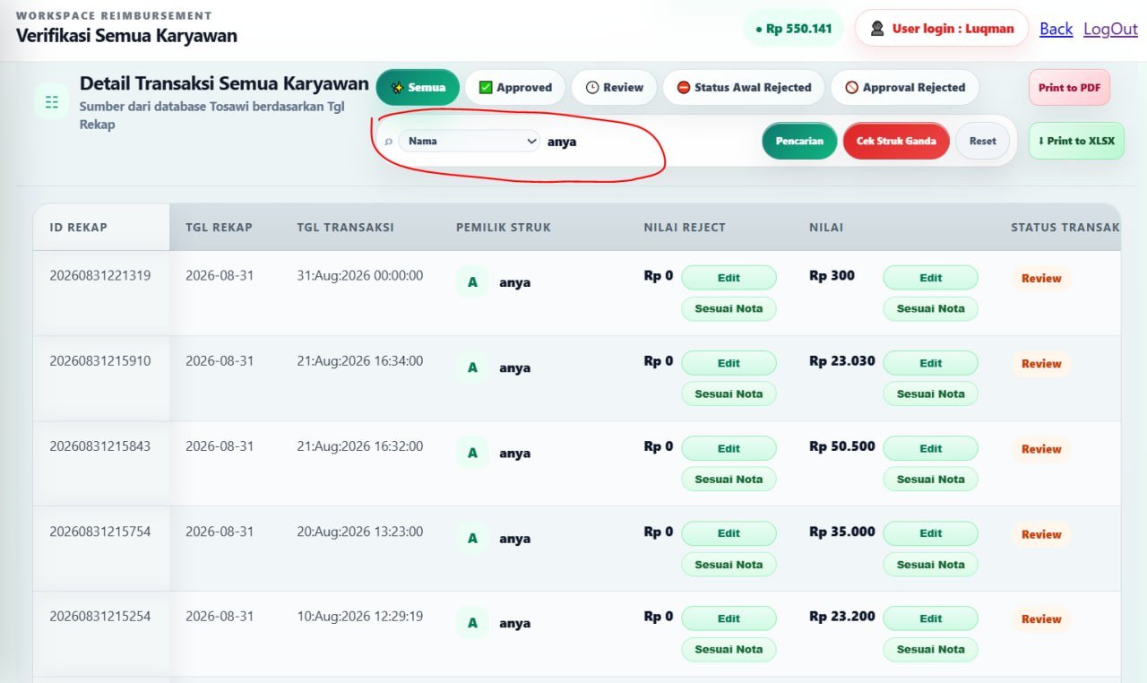Filter by Approval Rejected
The image size is (1147, 683).
tap(905, 87)
